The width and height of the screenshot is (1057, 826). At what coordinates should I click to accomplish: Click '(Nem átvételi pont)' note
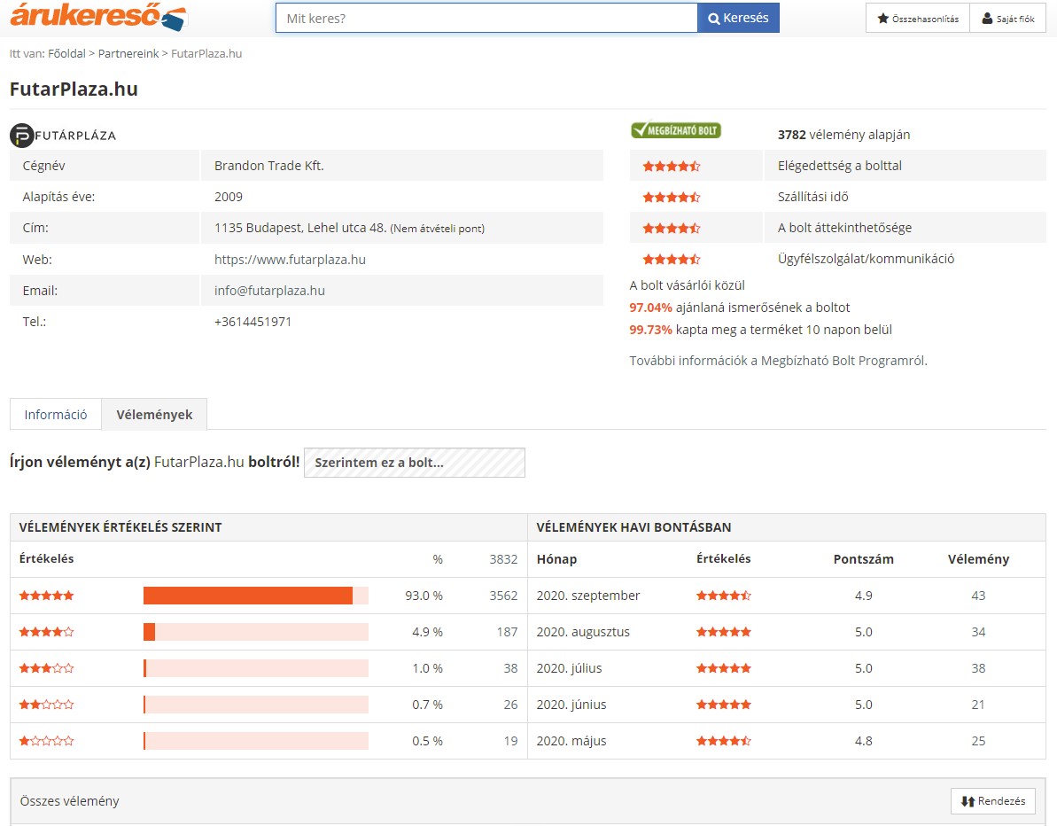[x=437, y=229]
